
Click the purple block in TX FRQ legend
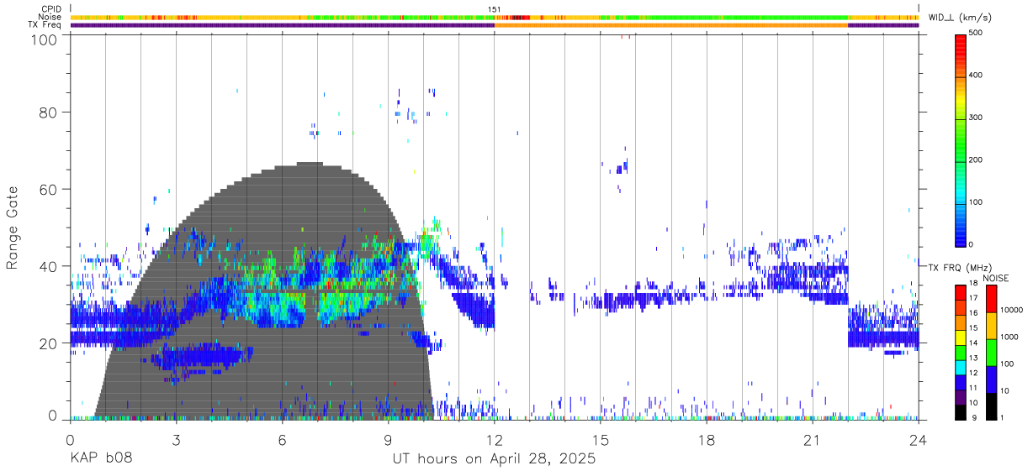click(x=961, y=395)
